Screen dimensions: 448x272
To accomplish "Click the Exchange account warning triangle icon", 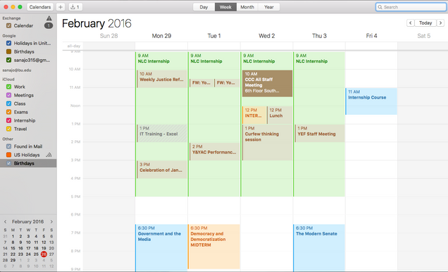I will (x=49, y=18).
